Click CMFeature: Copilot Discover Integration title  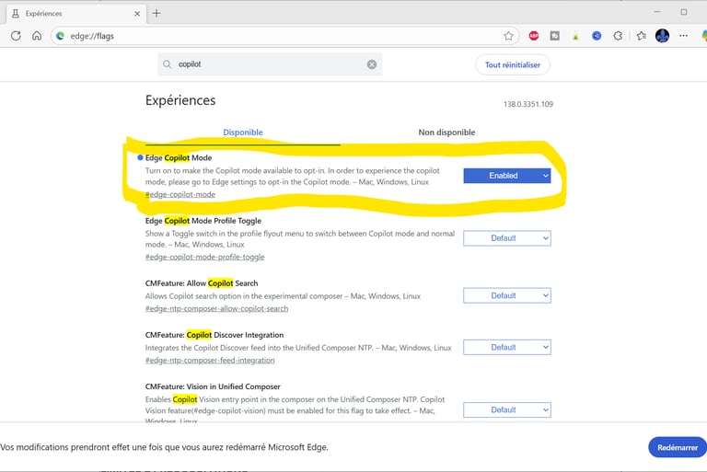tap(214, 335)
